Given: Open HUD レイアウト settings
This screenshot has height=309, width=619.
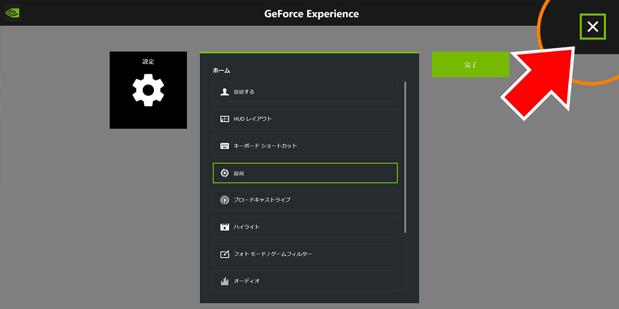Looking at the screenshot, I should point(305,119).
